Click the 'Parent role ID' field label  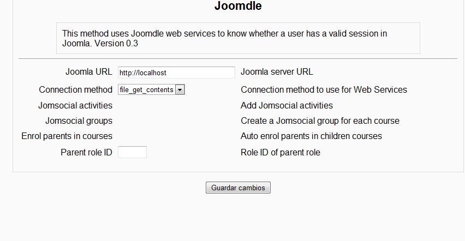(86, 153)
